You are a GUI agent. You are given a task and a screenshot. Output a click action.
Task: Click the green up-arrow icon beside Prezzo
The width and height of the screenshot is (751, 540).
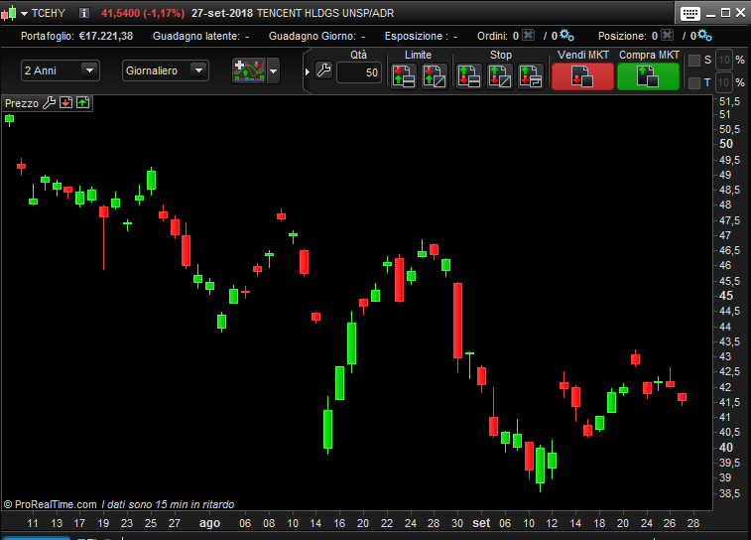(83, 102)
